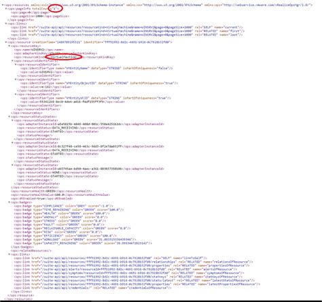Screen dimensions: 322x302
Task: Collapse the ops:links node below relatedResources
Action: click(x=9, y=254)
